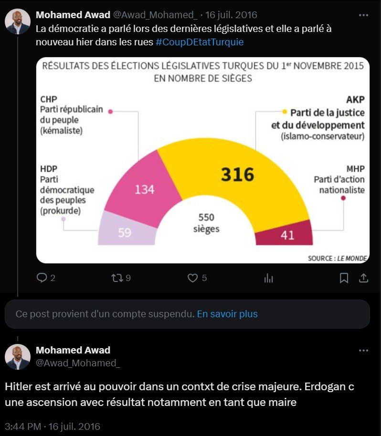Open the Turkish election seats chart image

[x=203, y=160]
